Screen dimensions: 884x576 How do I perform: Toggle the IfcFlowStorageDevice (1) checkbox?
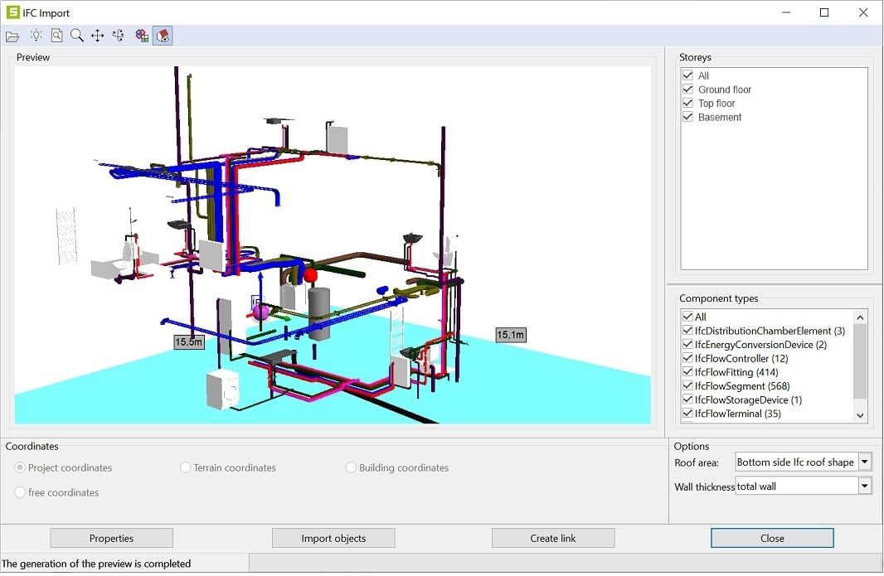[x=687, y=399]
